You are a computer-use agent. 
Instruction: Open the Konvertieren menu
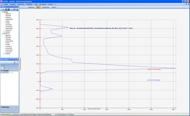[43, 4]
